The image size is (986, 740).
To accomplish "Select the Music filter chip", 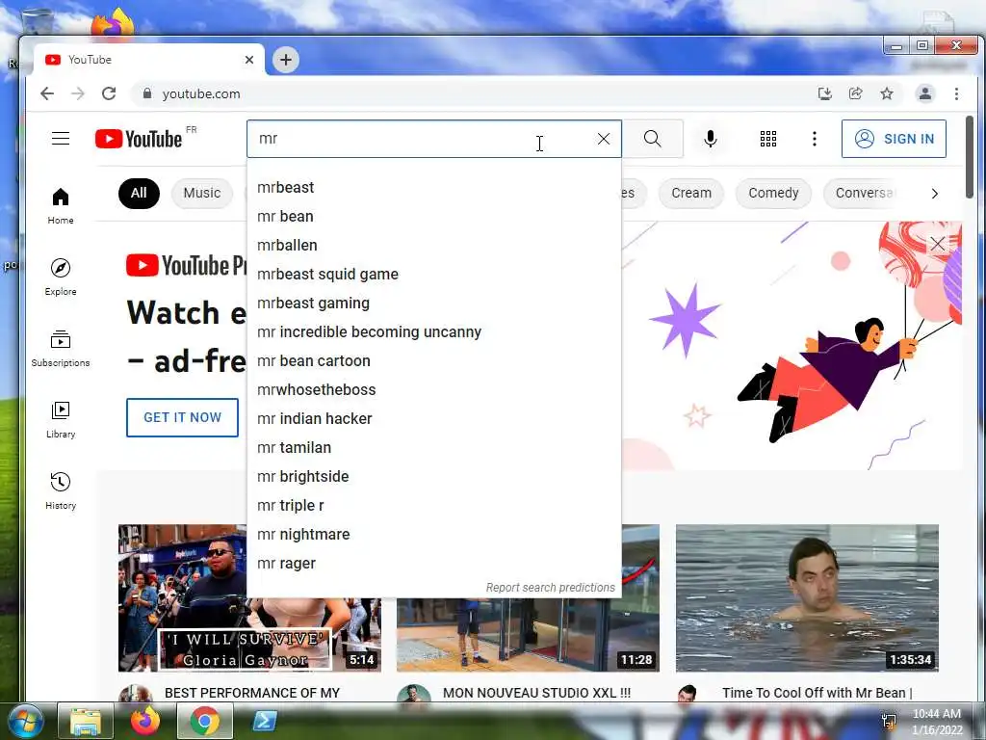I will point(202,193).
